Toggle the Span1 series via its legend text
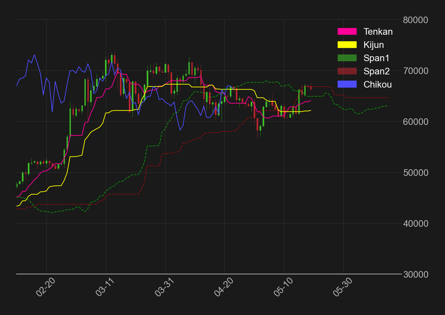This screenshot has width=445, height=315. (x=376, y=58)
